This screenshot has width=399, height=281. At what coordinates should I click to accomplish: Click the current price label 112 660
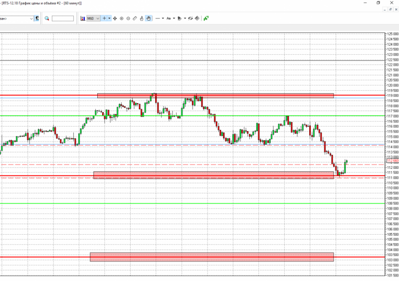393,161
